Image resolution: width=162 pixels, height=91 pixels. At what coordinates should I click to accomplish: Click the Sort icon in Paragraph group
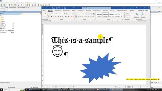(91, 14)
